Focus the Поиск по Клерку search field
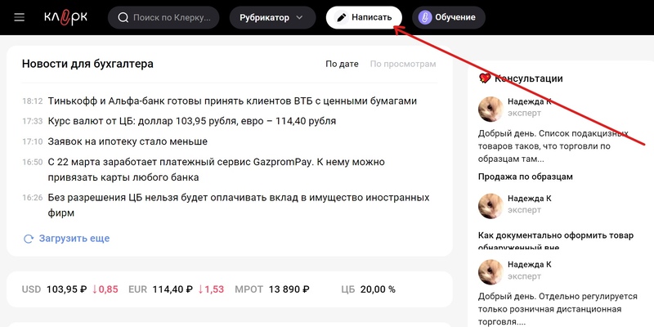 coord(172,17)
